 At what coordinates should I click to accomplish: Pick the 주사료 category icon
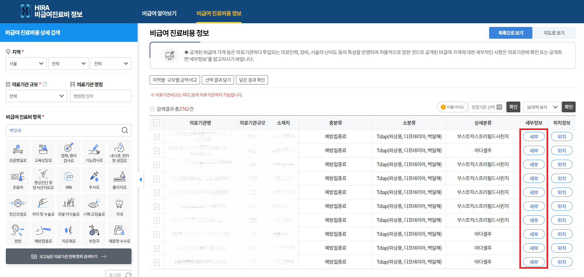click(94, 179)
